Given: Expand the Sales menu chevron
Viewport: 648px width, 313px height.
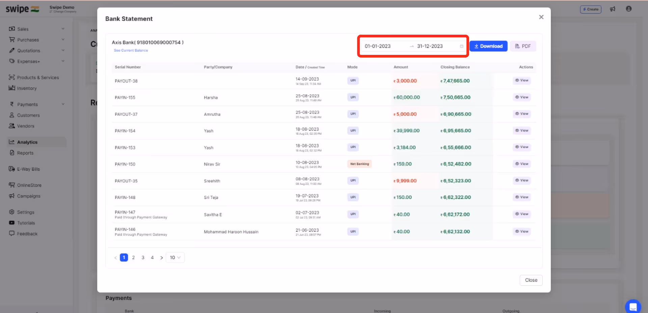Looking at the screenshot, I should point(63,29).
